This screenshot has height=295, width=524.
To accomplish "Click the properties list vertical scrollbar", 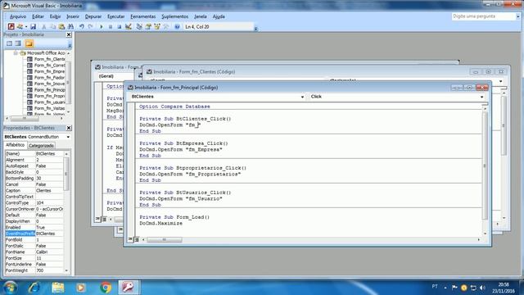I will click(66, 211).
